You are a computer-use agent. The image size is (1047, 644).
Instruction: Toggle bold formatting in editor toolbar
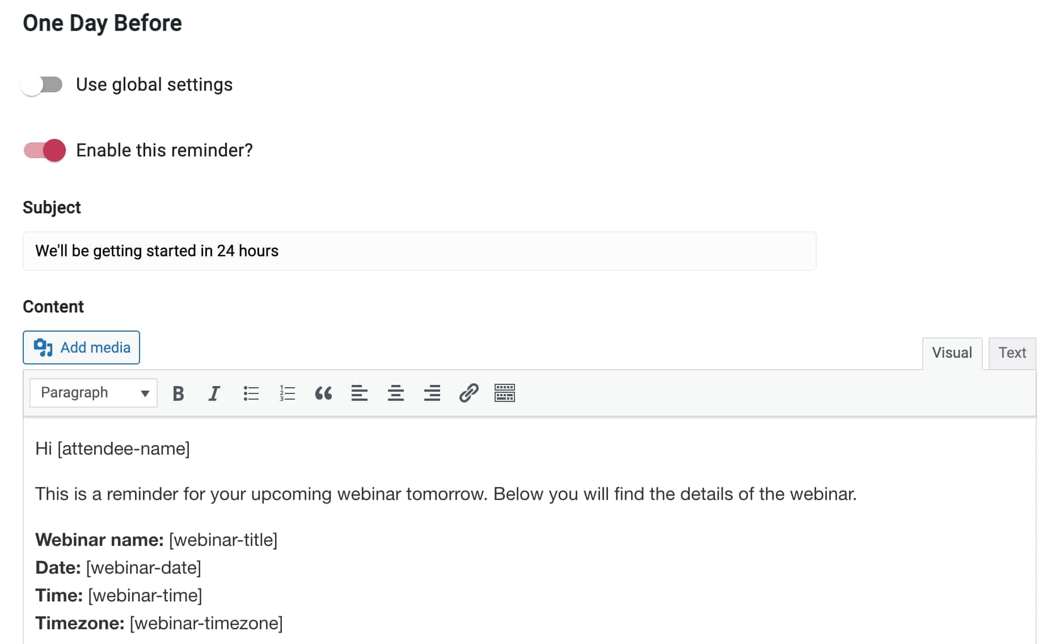tap(178, 393)
